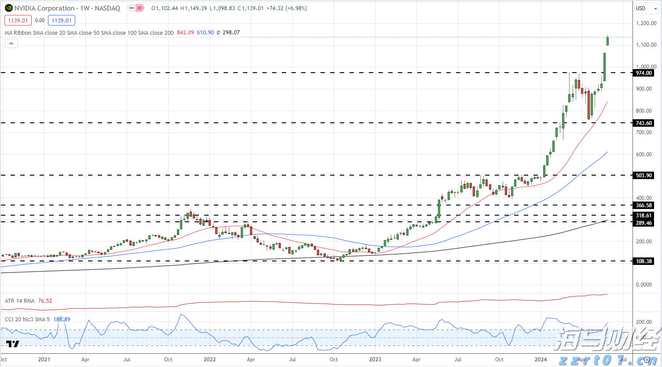
Task: Click the 974.00 price level label
Action: [643, 73]
